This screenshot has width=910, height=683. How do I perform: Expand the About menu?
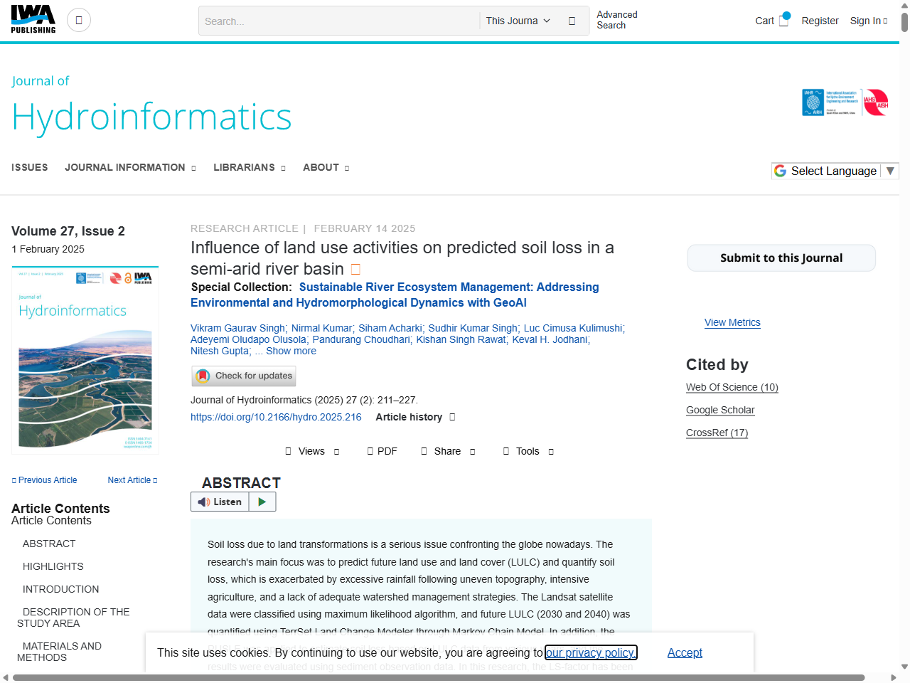pyautogui.click(x=326, y=167)
